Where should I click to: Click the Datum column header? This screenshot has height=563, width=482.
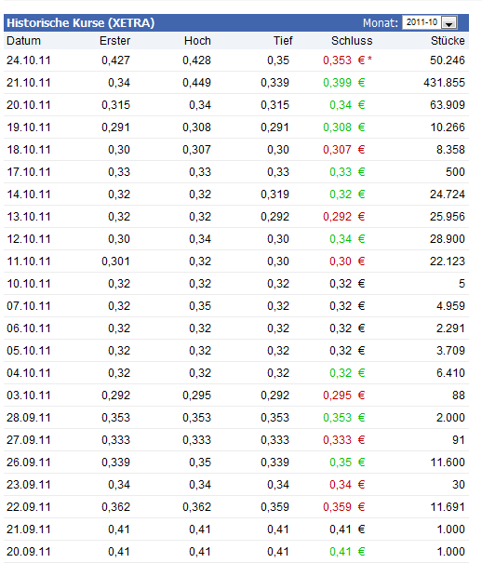pos(23,41)
